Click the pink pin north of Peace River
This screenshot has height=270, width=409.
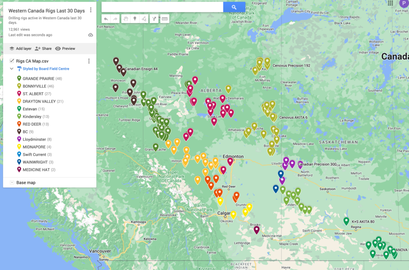click(195, 80)
